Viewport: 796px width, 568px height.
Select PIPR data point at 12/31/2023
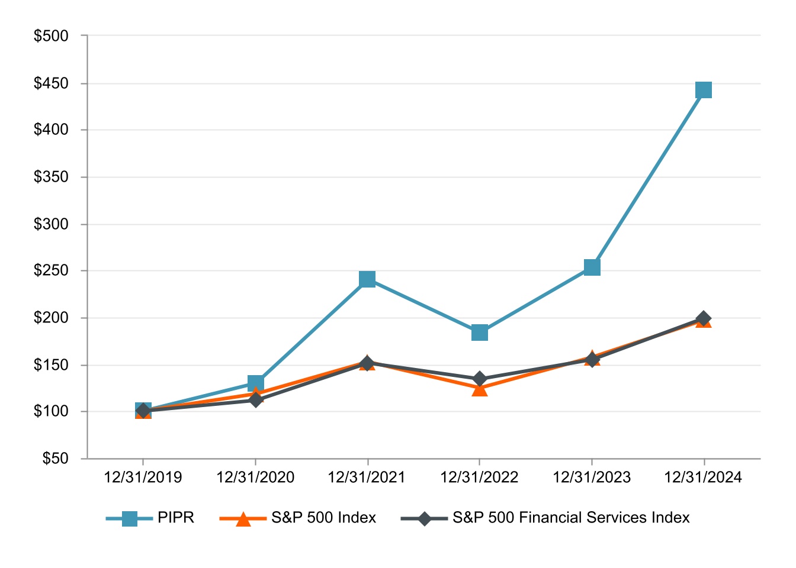[592, 267]
